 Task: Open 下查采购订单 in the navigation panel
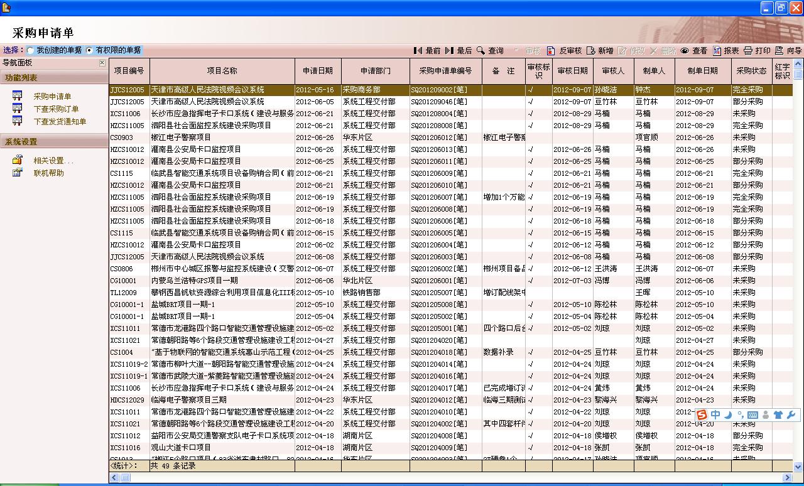[x=56, y=109]
